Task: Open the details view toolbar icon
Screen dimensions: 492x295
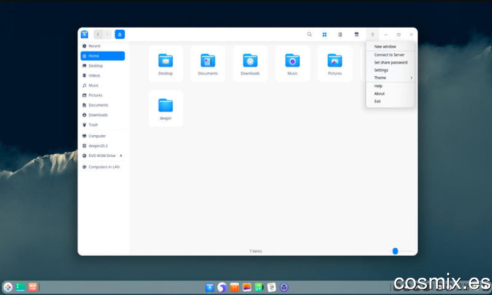Action: click(x=357, y=34)
